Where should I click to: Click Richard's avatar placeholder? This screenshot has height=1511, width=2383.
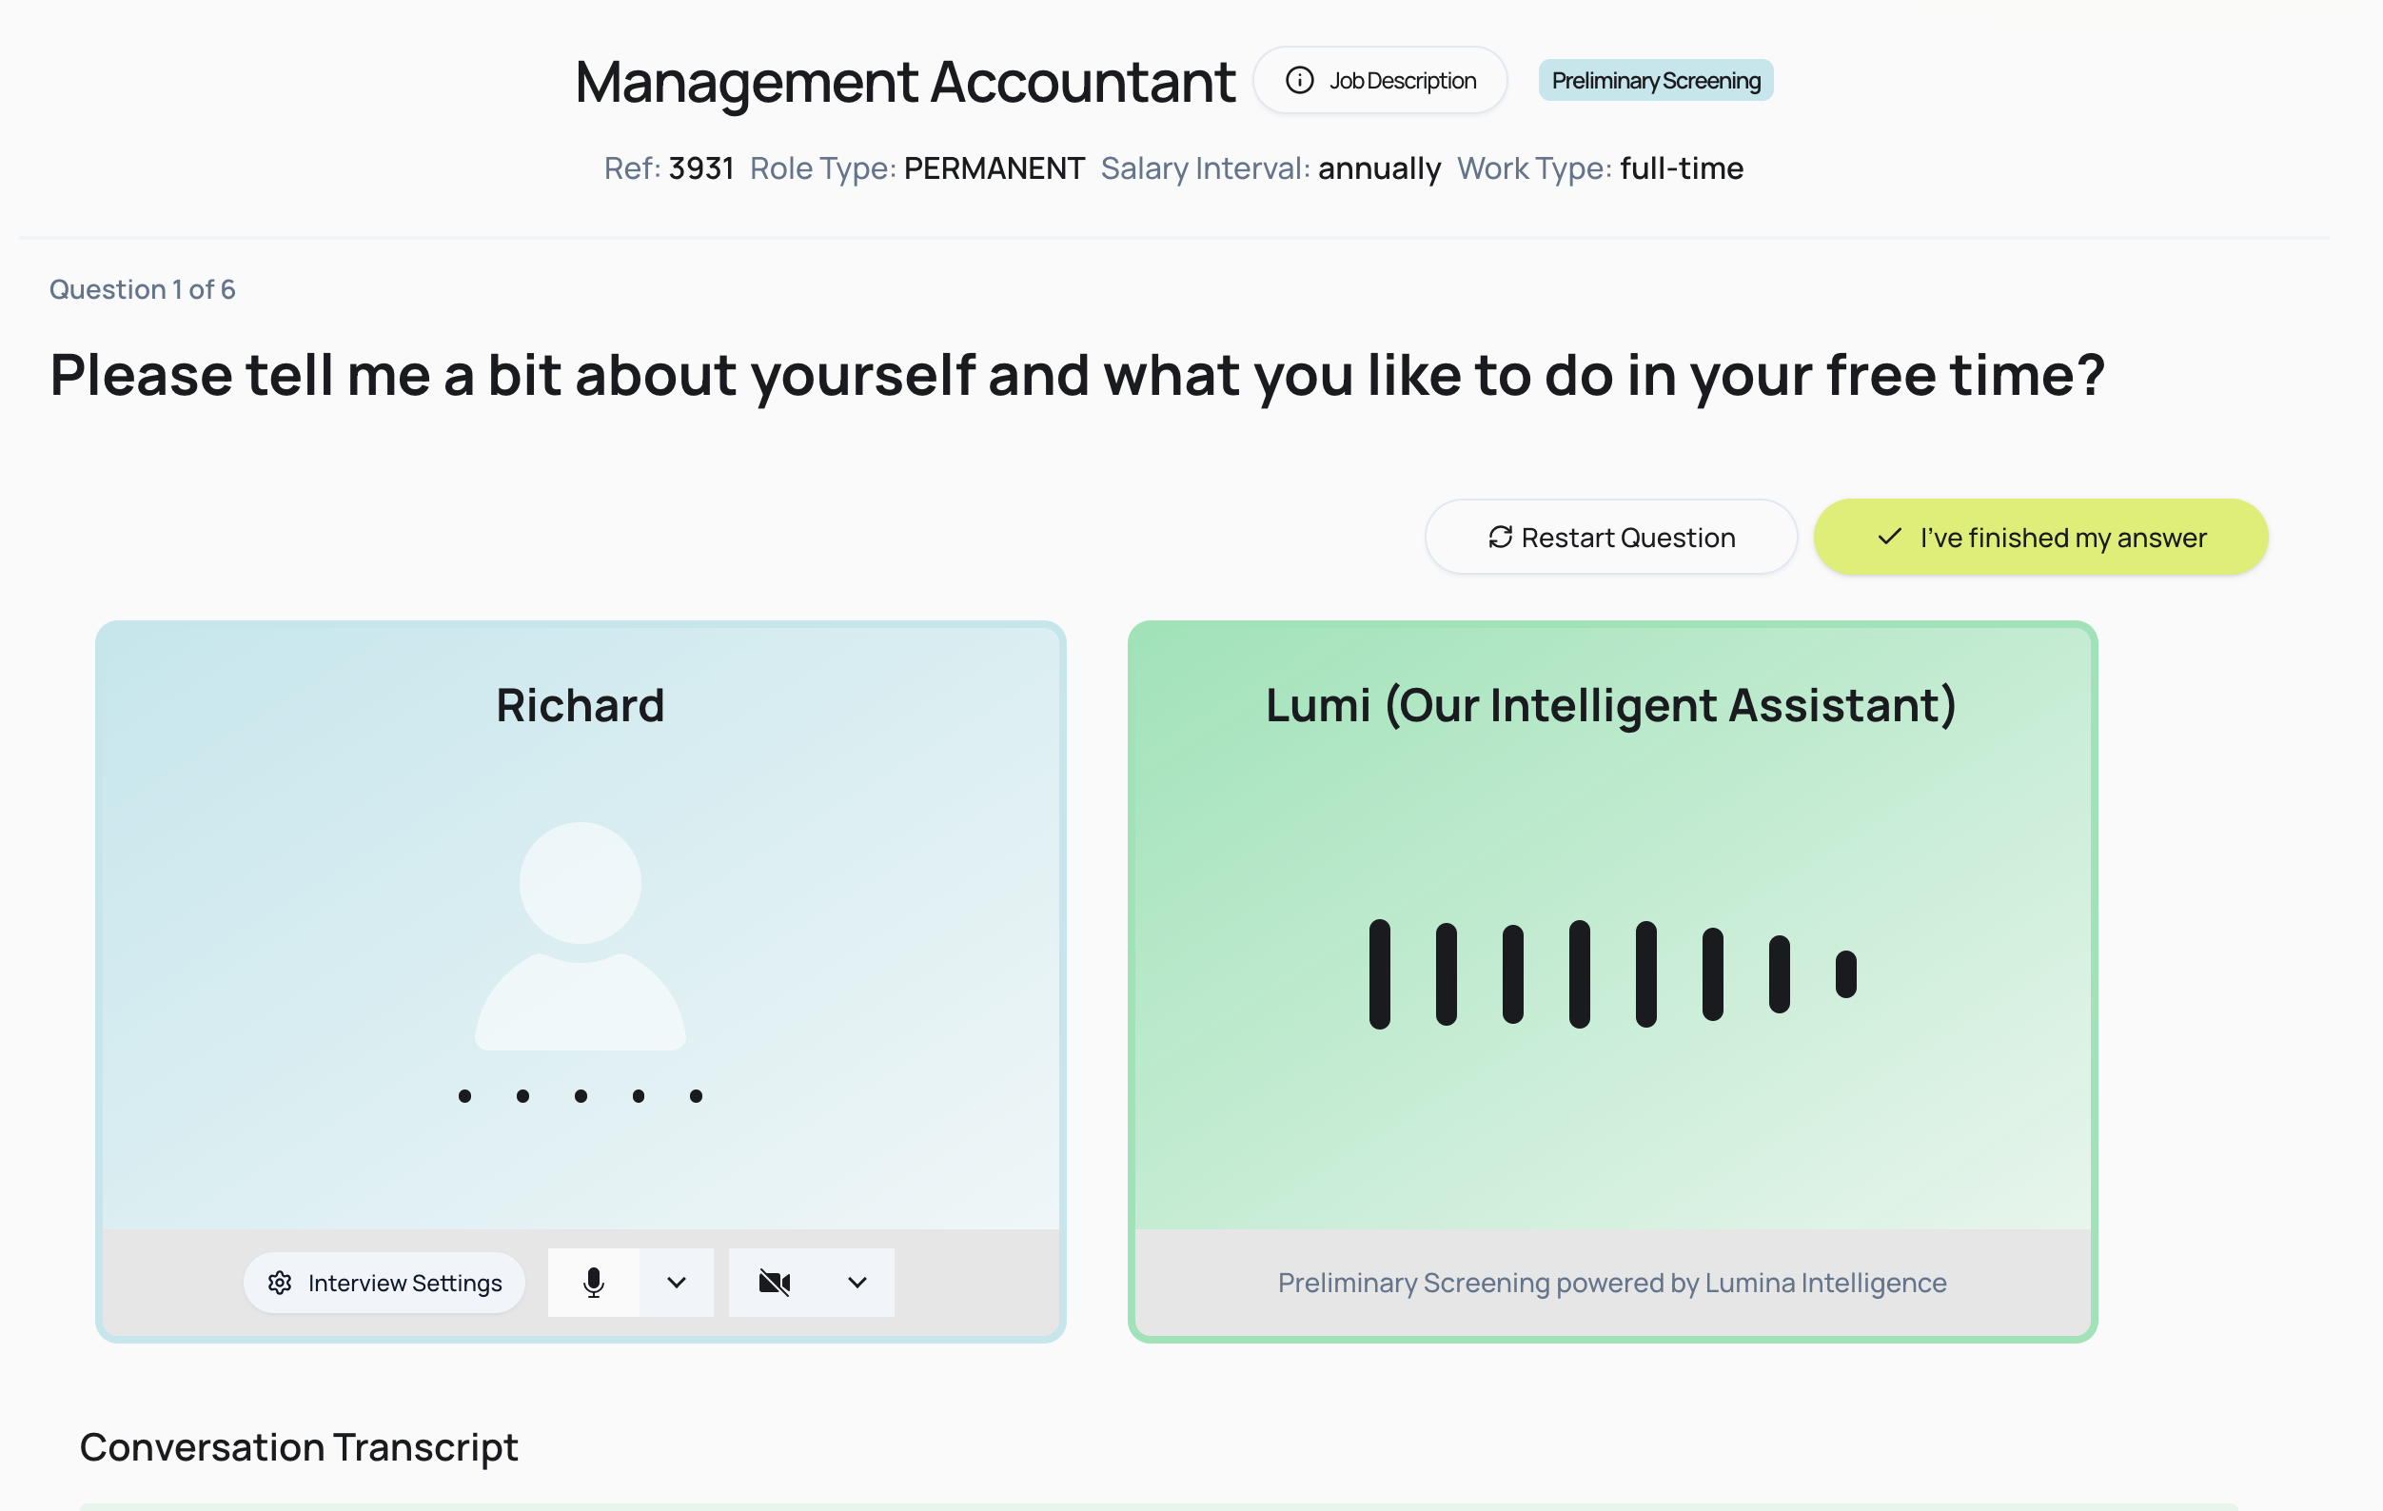pos(580,935)
